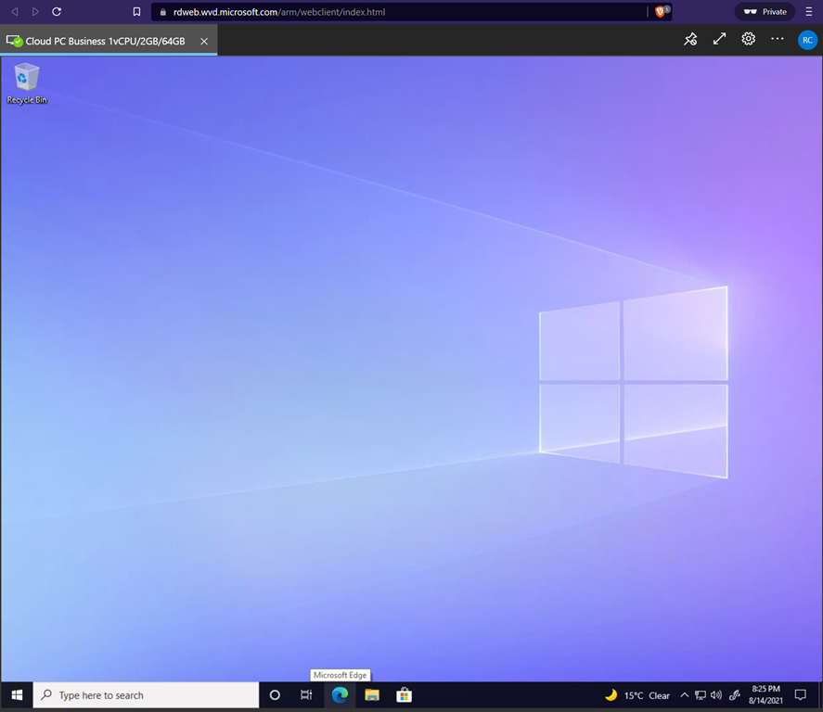Click the 'Type here to search' box

(146, 695)
